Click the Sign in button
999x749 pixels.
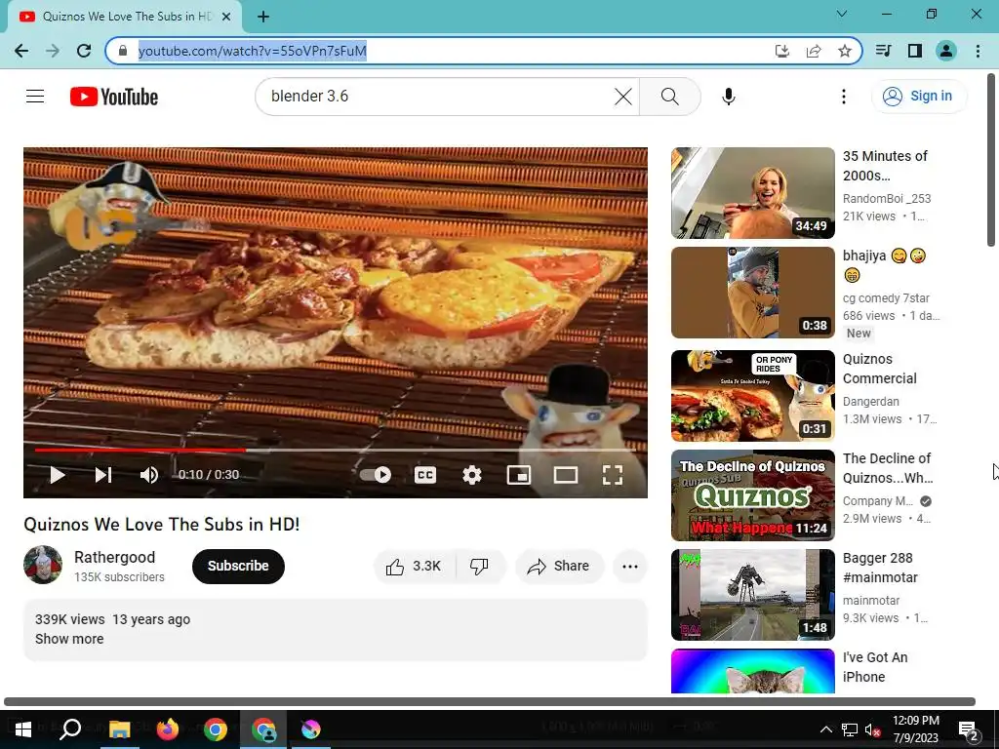(x=919, y=97)
